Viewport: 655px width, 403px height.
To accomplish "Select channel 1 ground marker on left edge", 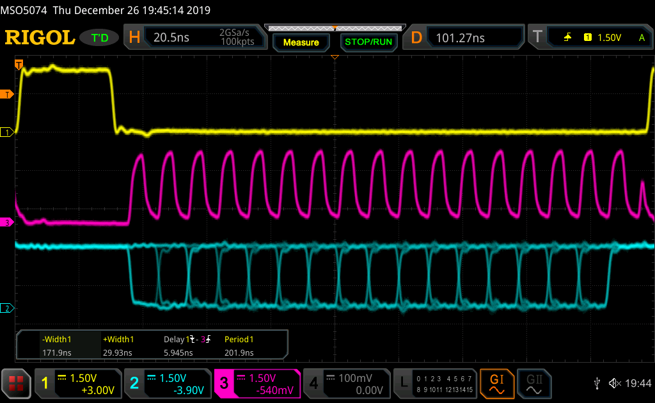I will pyautogui.click(x=6, y=132).
